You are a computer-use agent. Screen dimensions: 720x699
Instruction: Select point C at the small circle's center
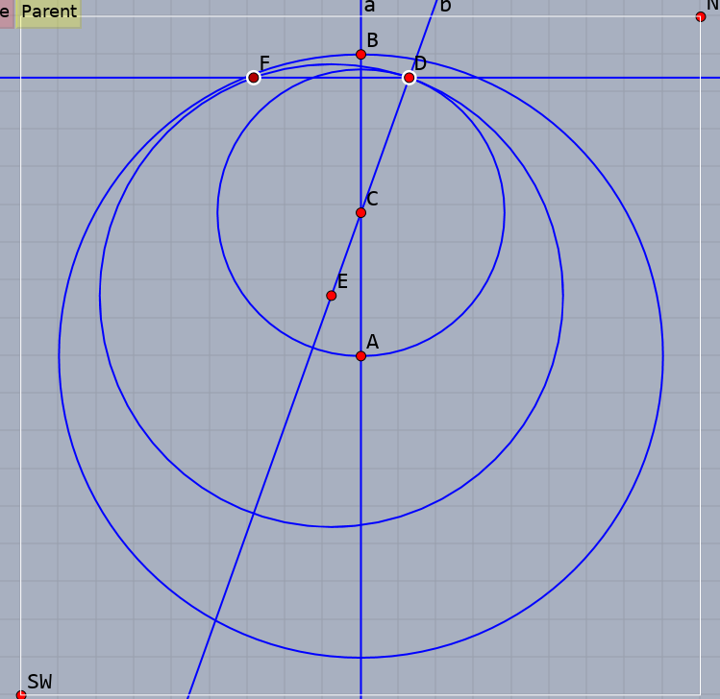[360, 213]
